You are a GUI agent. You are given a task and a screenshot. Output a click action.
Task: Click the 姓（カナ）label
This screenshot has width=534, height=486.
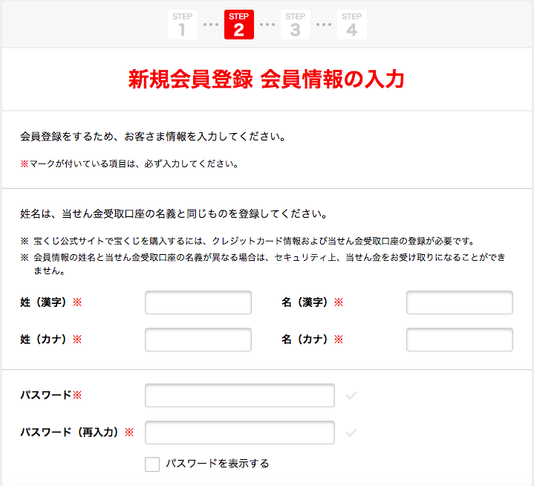click(51, 340)
